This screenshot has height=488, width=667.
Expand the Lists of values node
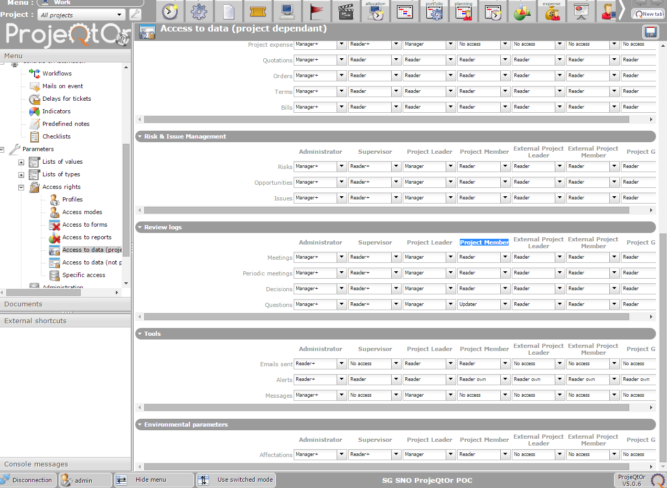point(21,162)
